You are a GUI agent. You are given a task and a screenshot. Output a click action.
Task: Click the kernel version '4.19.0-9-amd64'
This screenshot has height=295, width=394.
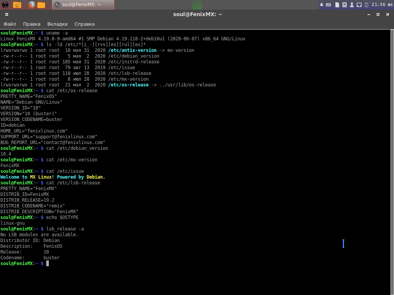point(57,39)
